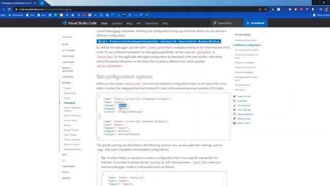This screenshot has height=186, width=330.
Task: Expand the AZURE sidebar section
Action: pyautogui.click(x=65, y=172)
